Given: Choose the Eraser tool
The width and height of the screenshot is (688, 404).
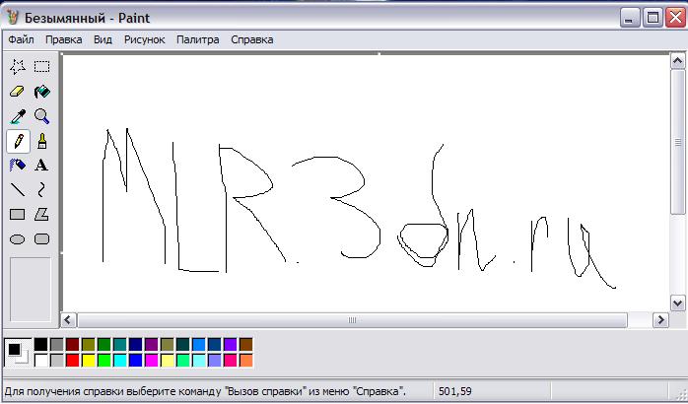Looking at the screenshot, I should [x=18, y=92].
